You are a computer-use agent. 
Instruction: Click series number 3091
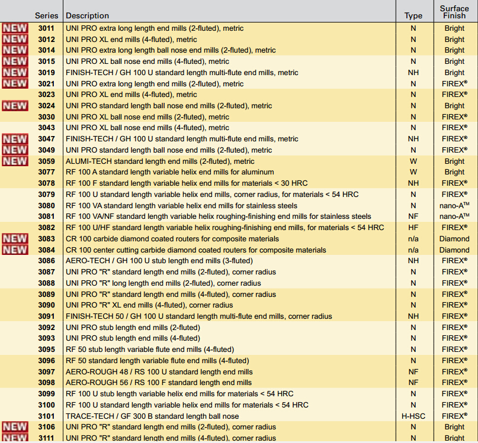46,316
